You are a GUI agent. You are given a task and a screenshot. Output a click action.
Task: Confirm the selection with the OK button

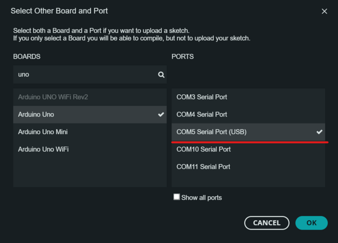[311, 223]
